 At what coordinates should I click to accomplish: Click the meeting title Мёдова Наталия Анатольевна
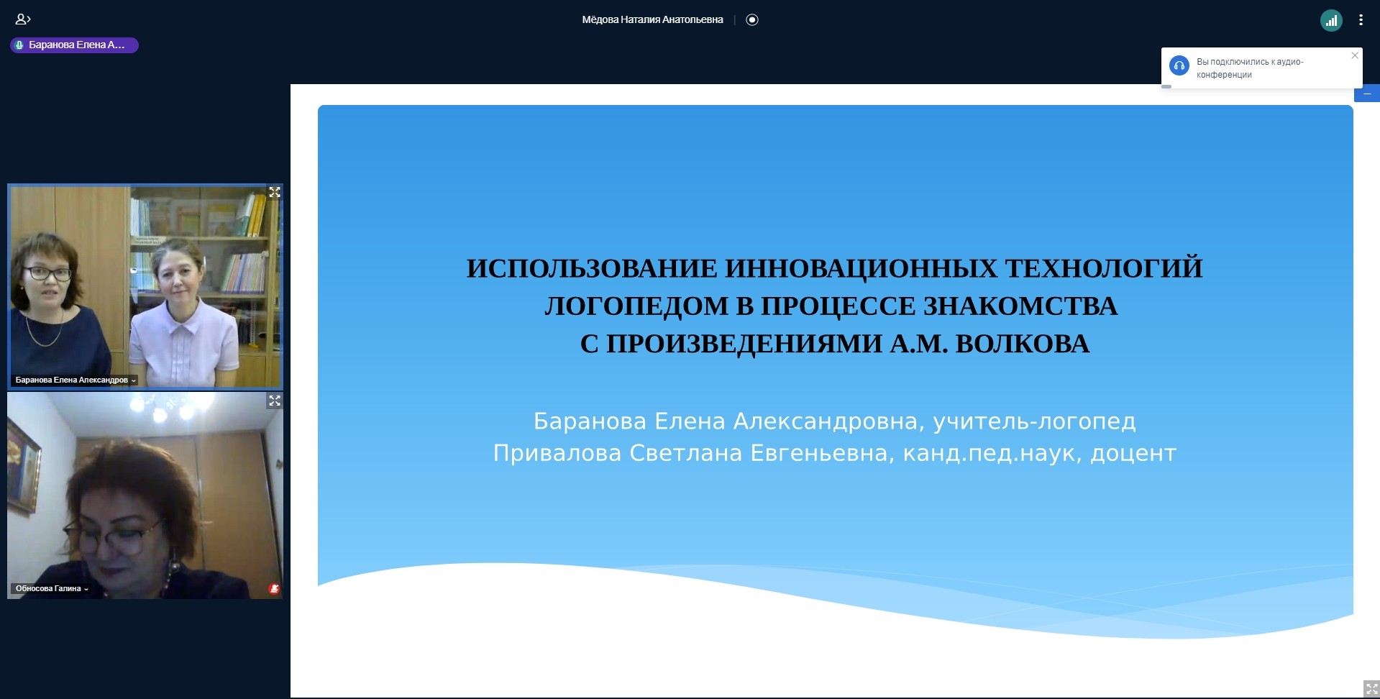[x=652, y=20]
